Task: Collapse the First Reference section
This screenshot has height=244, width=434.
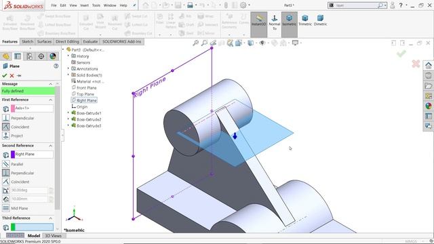Action: (50, 100)
